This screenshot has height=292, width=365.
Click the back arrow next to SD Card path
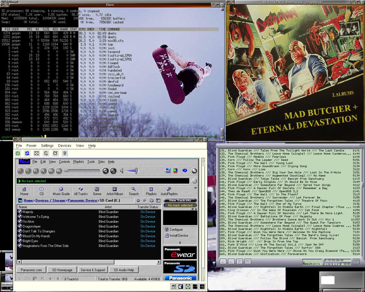click(x=138, y=200)
